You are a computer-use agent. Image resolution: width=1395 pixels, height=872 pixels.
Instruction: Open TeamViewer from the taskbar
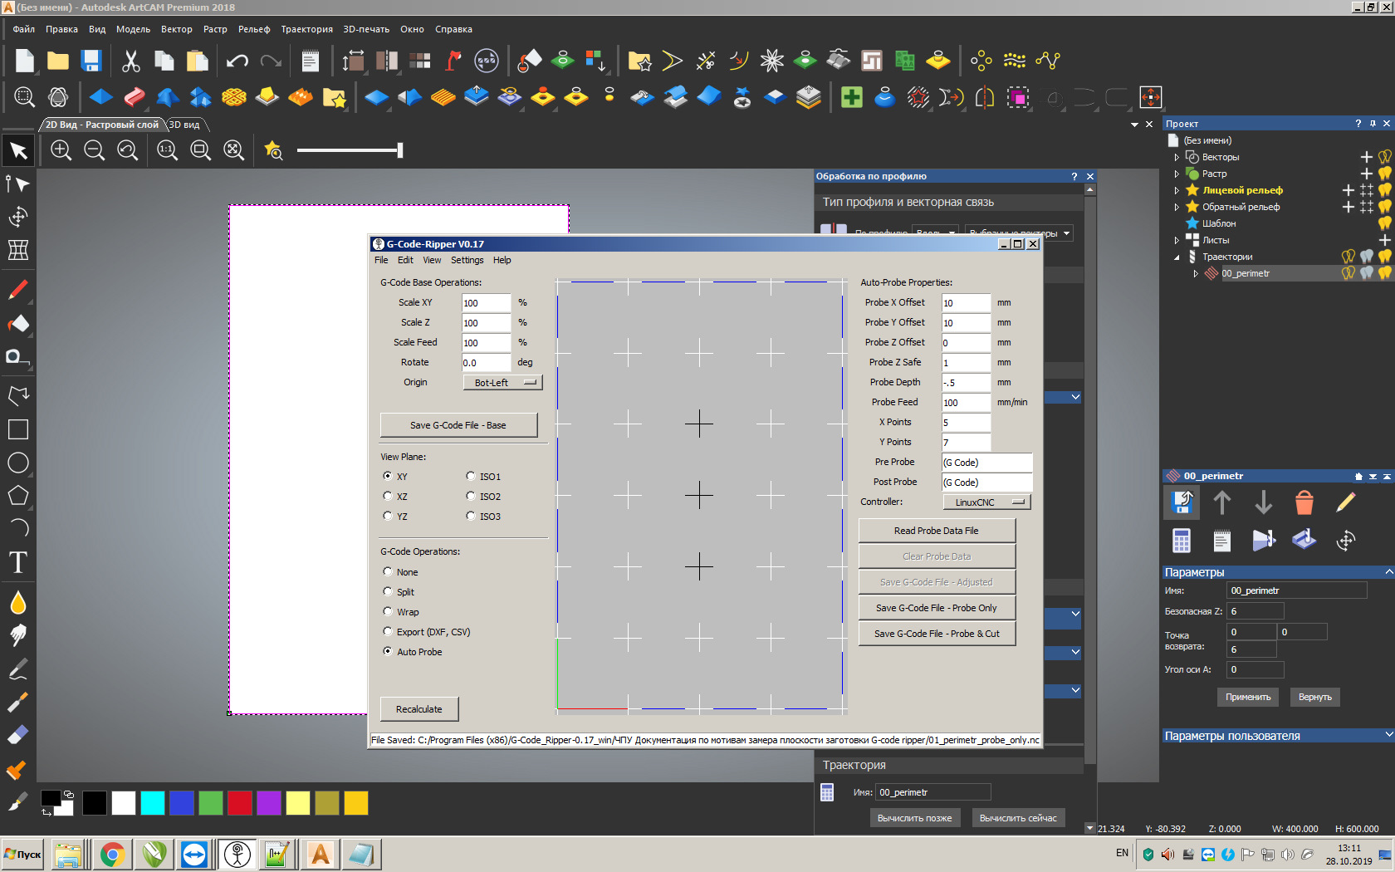coord(194,854)
